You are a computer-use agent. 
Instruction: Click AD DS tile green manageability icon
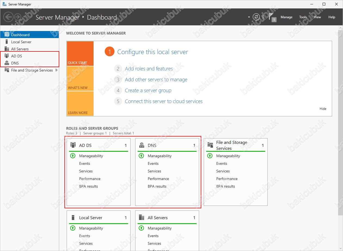pos(73,156)
